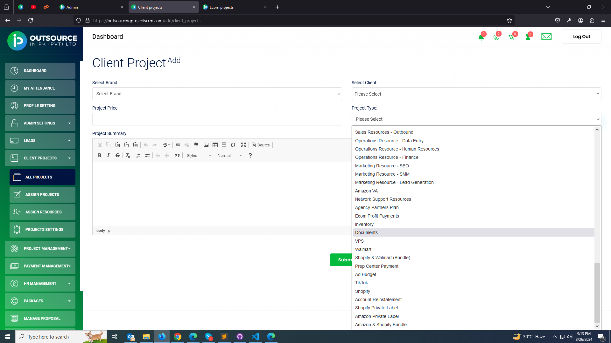Click the Windows Start button

coord(8,337)
